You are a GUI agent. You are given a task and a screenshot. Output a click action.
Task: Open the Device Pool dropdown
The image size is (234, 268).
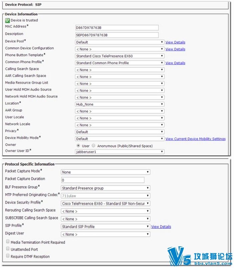click(x=120, y=42)
